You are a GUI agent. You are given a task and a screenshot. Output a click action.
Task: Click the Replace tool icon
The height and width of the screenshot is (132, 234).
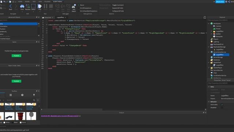28,7
